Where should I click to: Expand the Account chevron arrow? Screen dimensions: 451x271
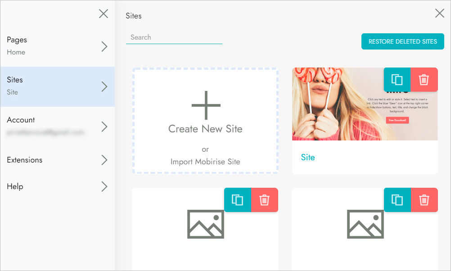click(104, 126)
